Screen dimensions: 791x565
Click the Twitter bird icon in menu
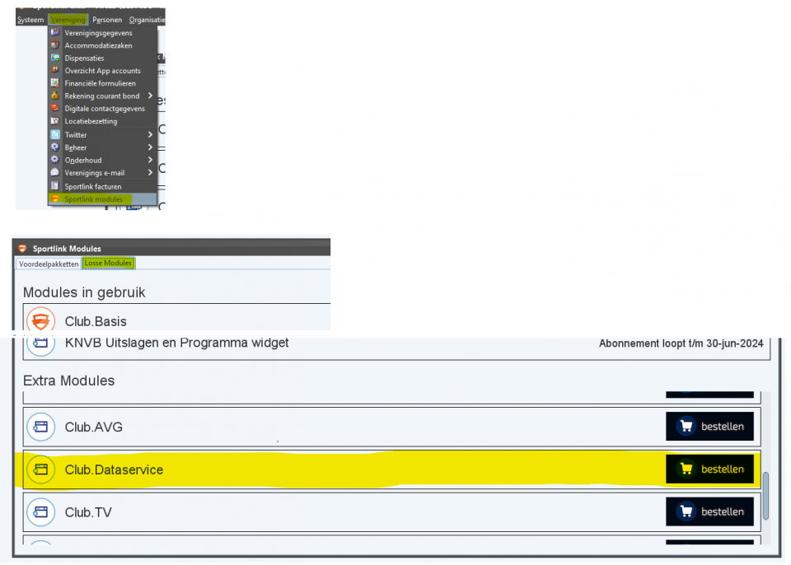click(55, 135)
